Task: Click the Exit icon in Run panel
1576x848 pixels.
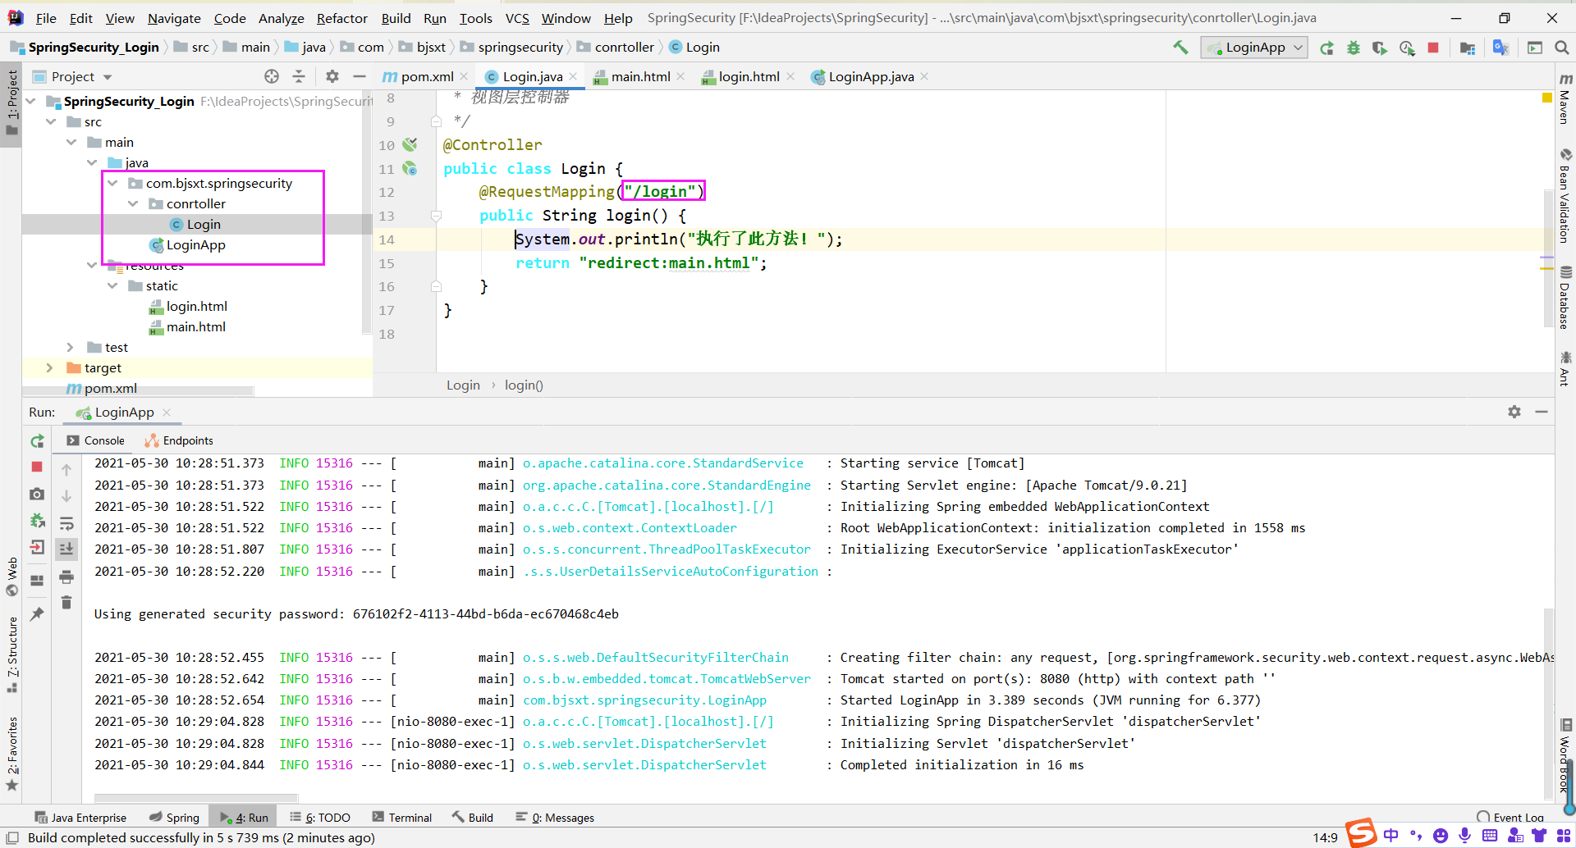Action: 37,547
